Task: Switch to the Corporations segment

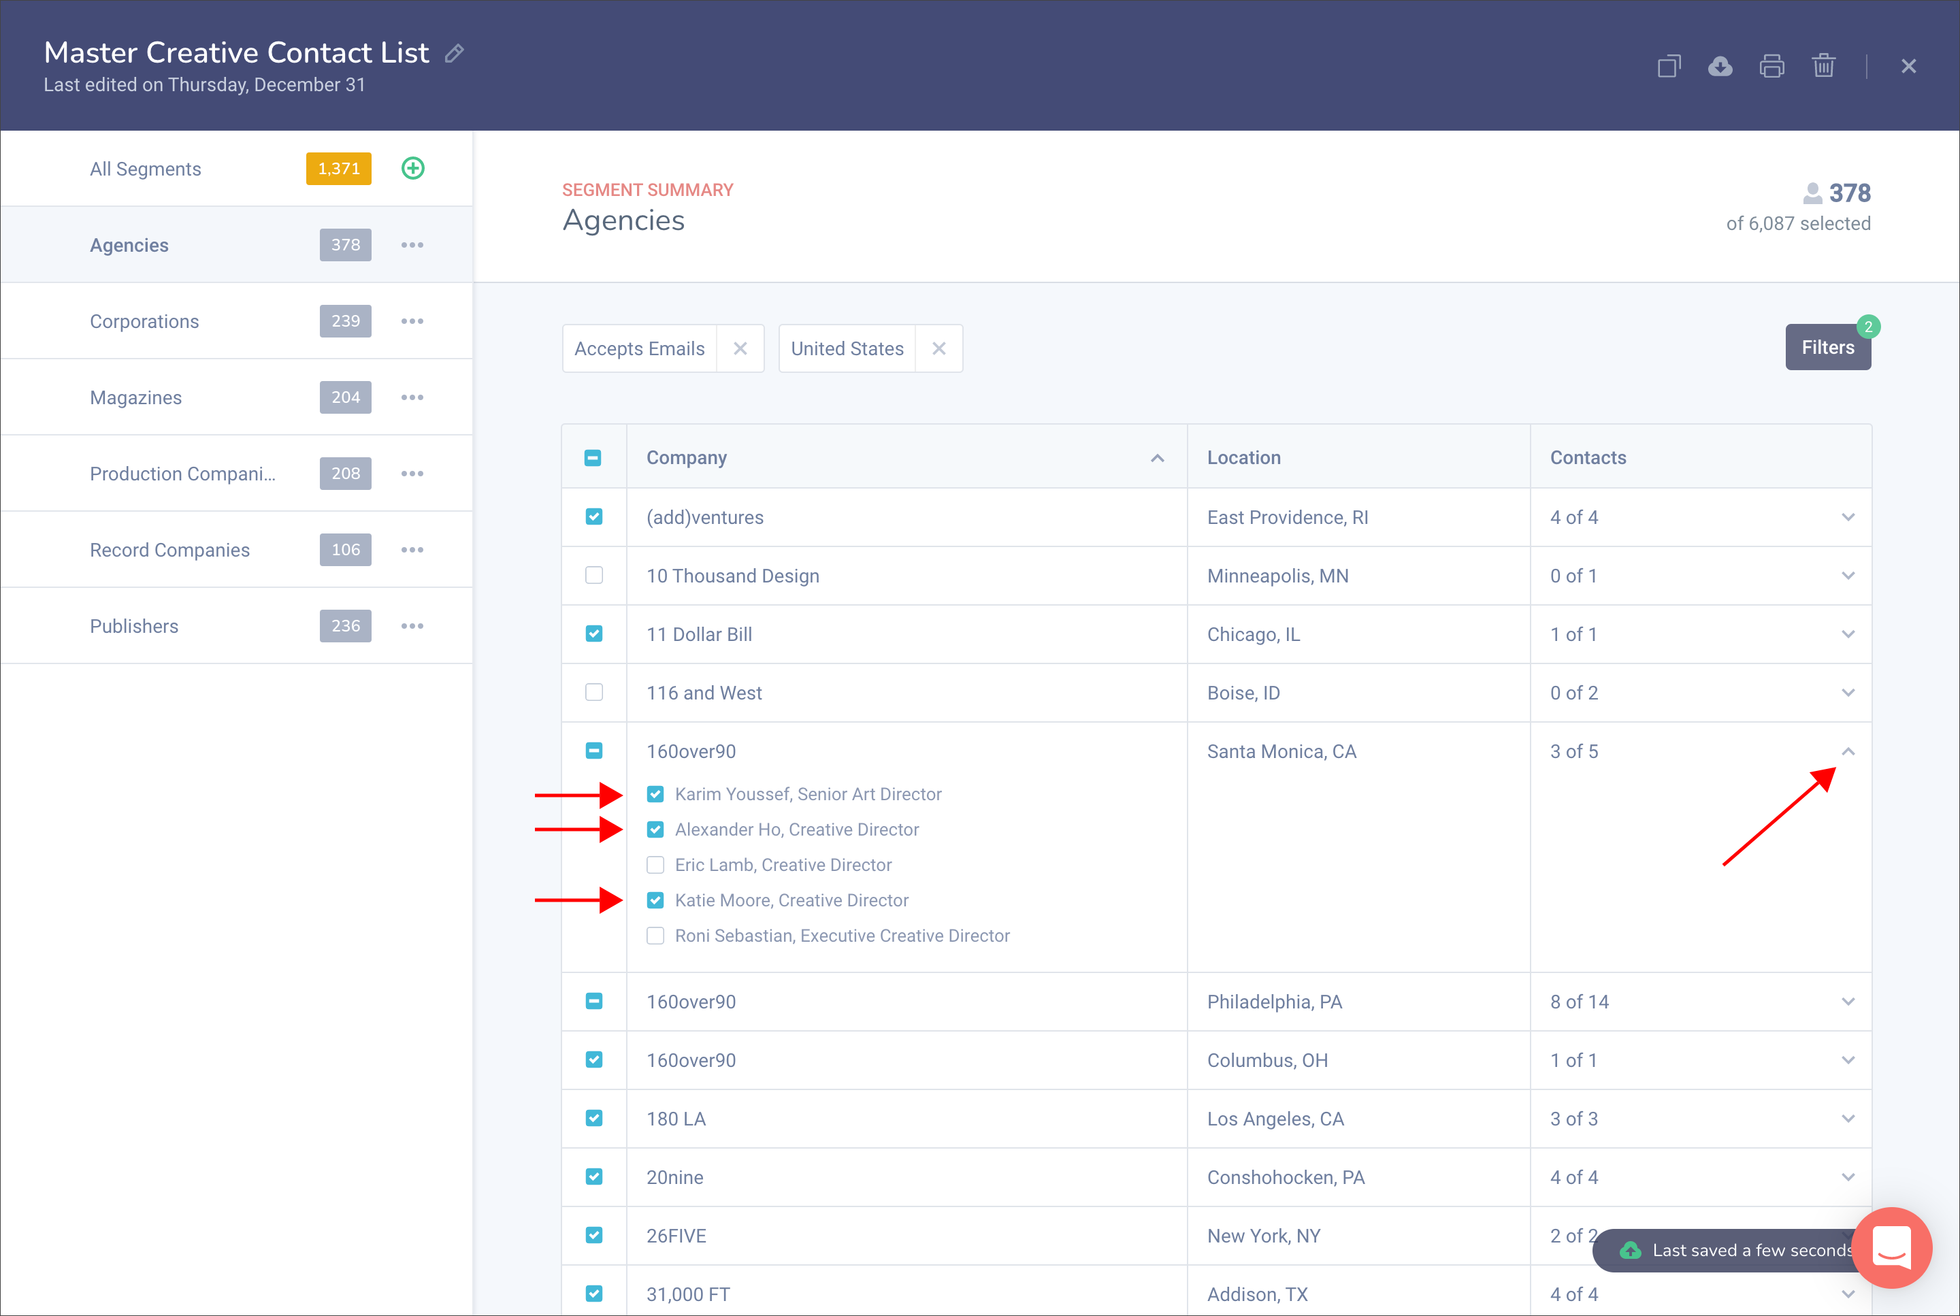Action: [144, 321]
